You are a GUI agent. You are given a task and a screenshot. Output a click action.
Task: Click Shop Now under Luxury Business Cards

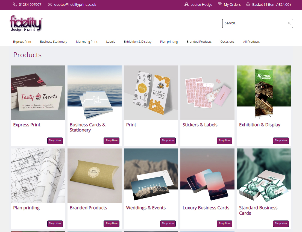[224, 224]
